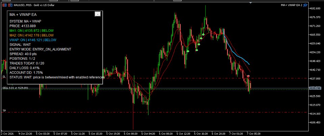This screenshot has width=324, height=136.
Task: Click the 7 Oct 01:30 time label
Action: pos(236,134)
